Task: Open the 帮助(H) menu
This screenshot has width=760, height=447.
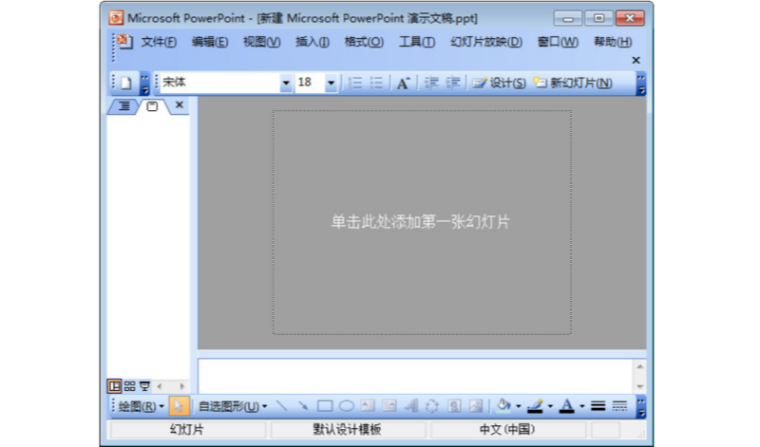Action: click(x=613, y=42)
